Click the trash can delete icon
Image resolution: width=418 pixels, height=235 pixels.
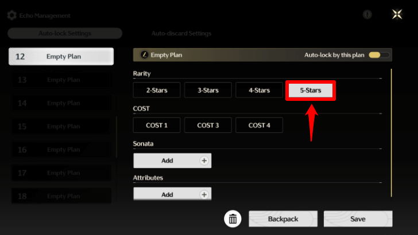coord(233,218)
